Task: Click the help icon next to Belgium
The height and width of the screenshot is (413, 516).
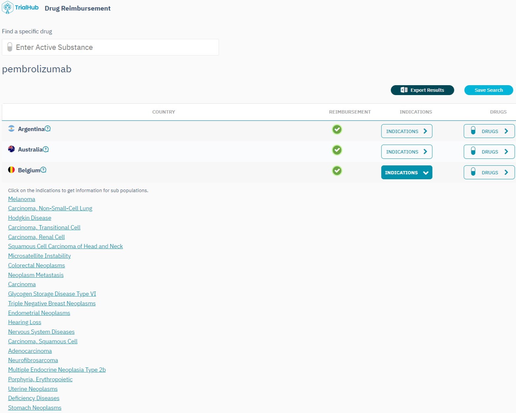Action: 43,170
